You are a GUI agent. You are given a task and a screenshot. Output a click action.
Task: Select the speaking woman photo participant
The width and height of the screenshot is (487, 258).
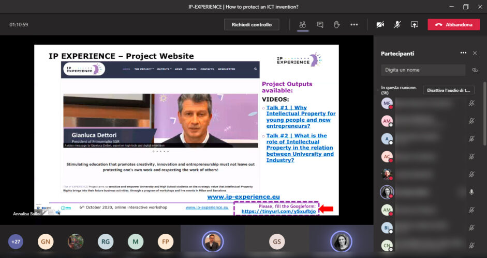[x=387, y=192]
